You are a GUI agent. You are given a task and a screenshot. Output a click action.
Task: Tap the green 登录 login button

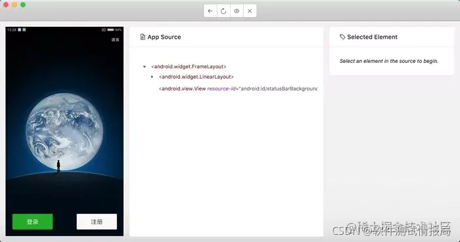[33, 222]
